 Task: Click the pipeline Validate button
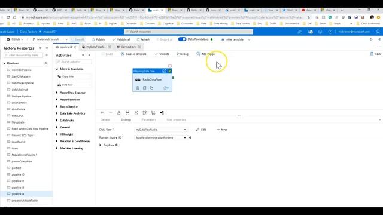click(x=162, y=54)
